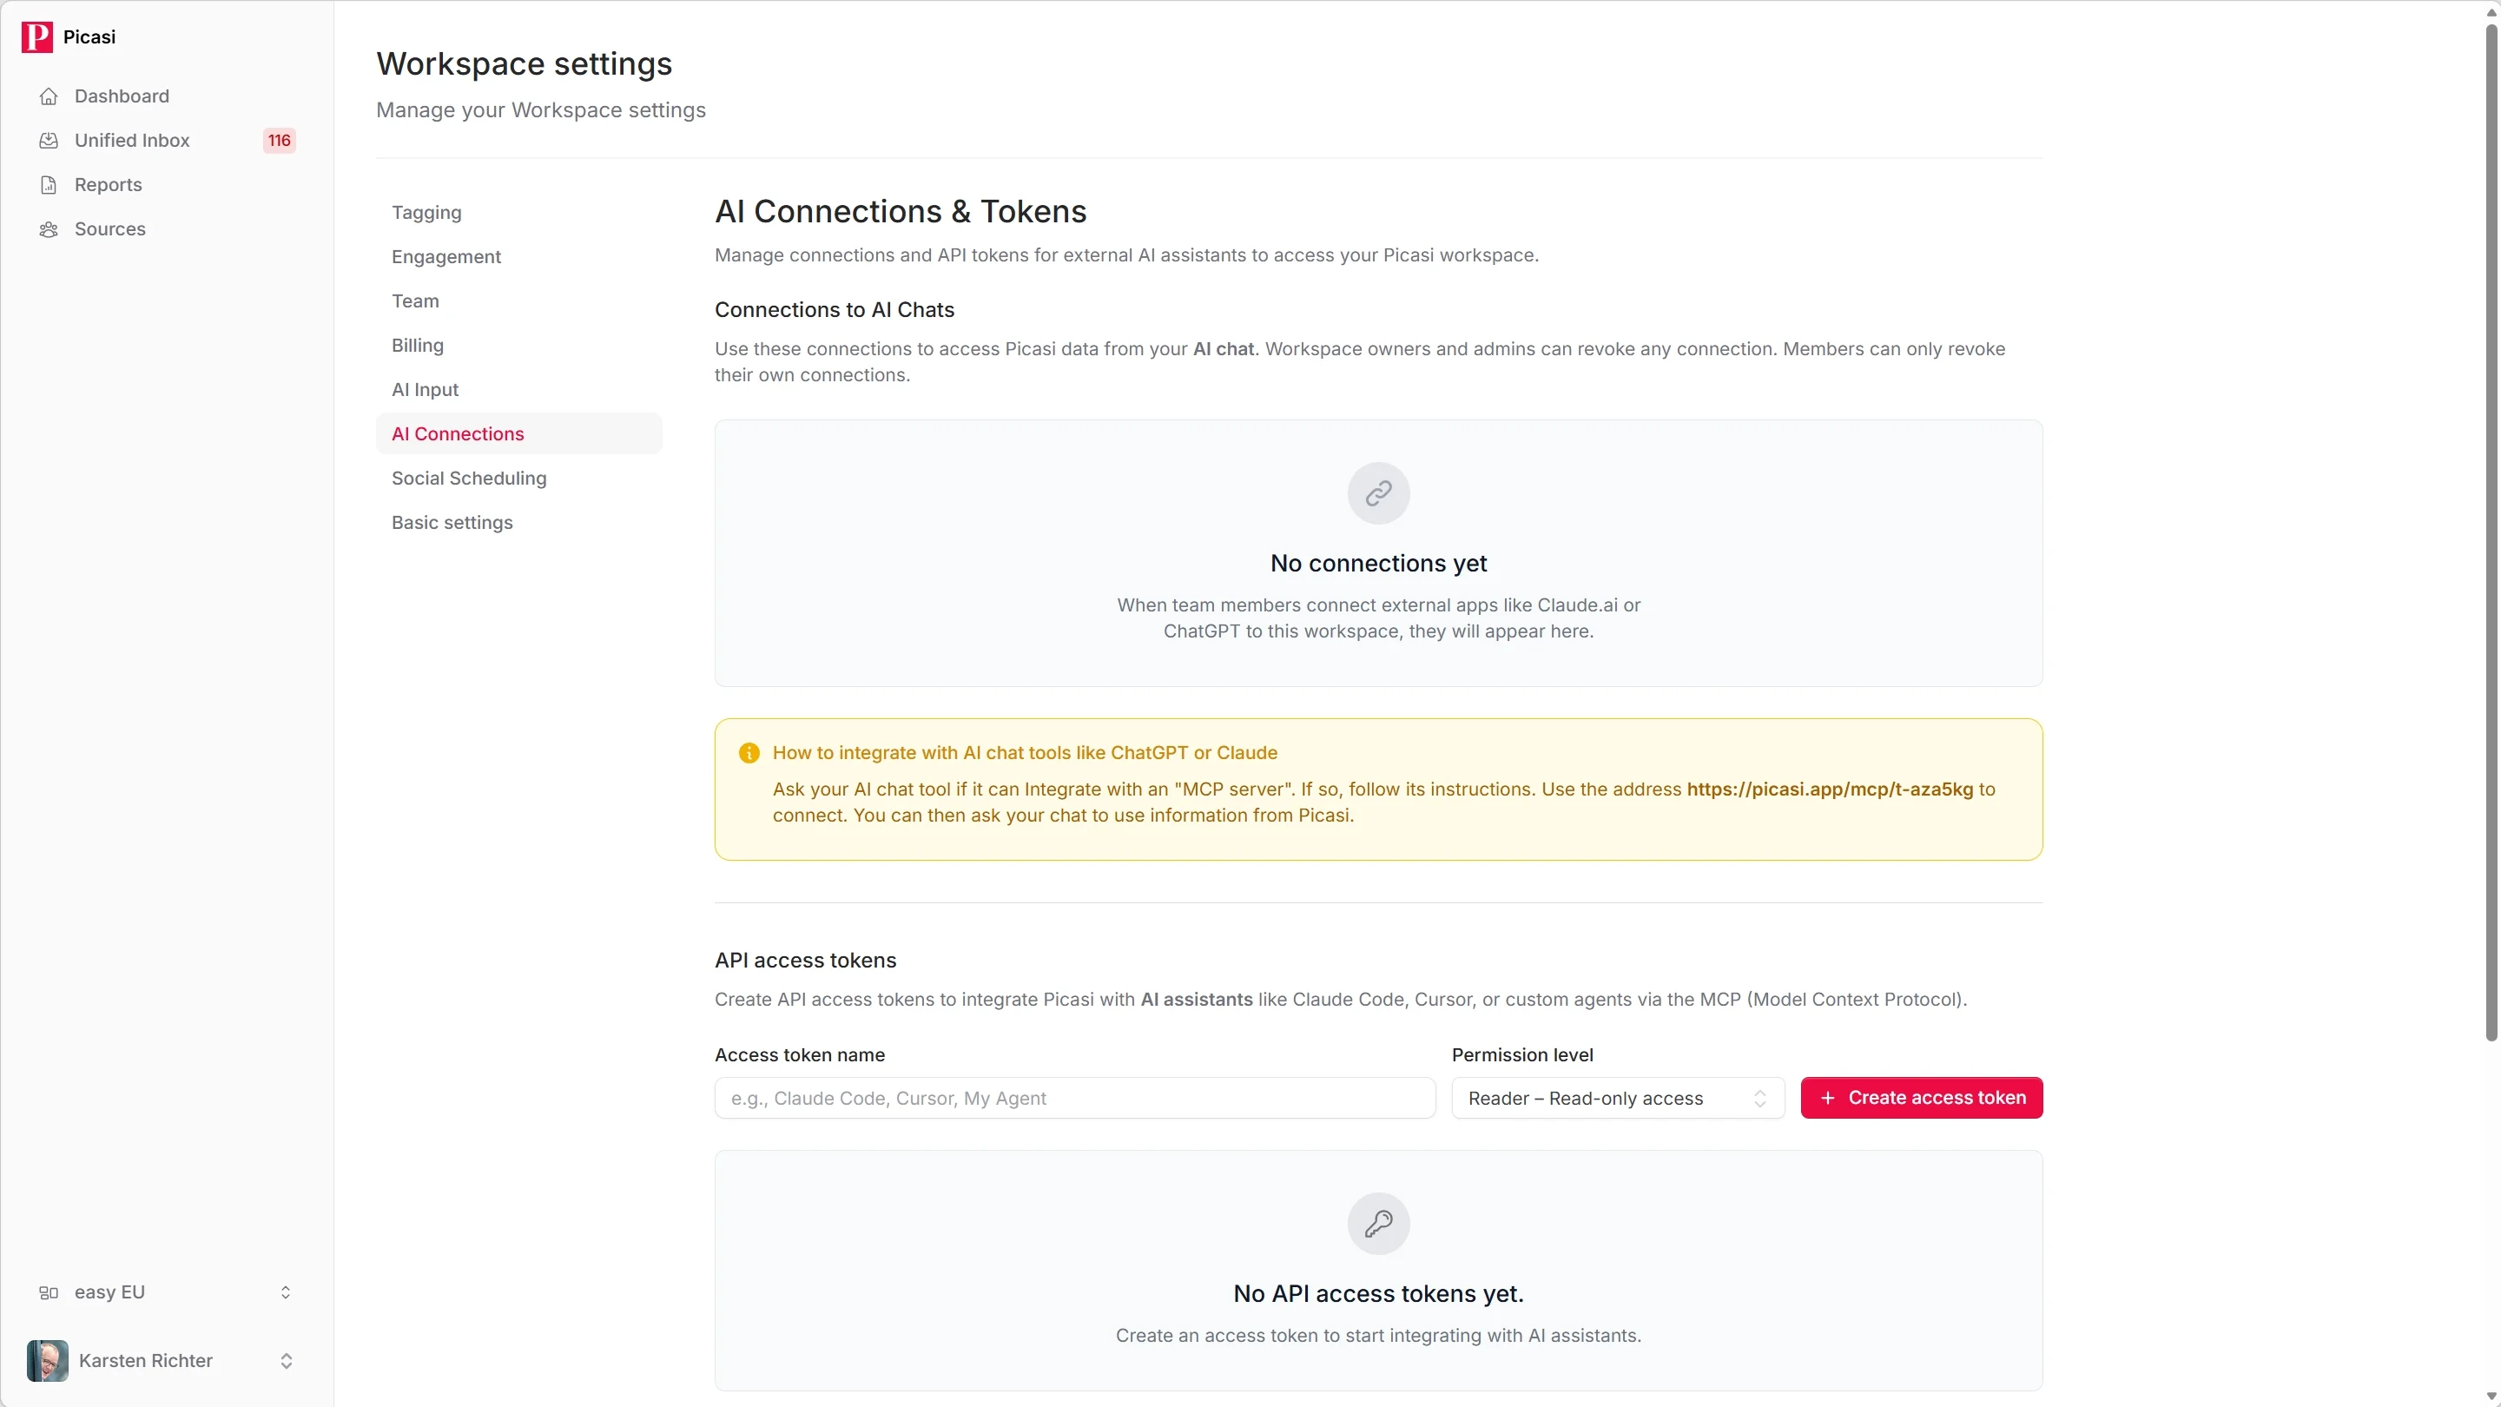2501x1407 pixels.
Task: Click the vertical page scrollbar
Action: point(2491,532)
